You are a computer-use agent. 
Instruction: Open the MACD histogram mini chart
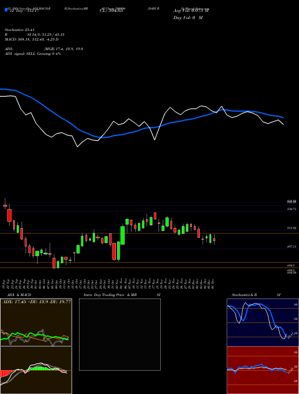coord(36,370)
